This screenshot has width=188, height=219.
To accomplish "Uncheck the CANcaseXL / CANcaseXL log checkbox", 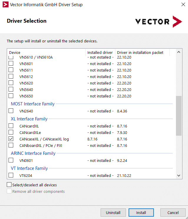I will point(11,139).
